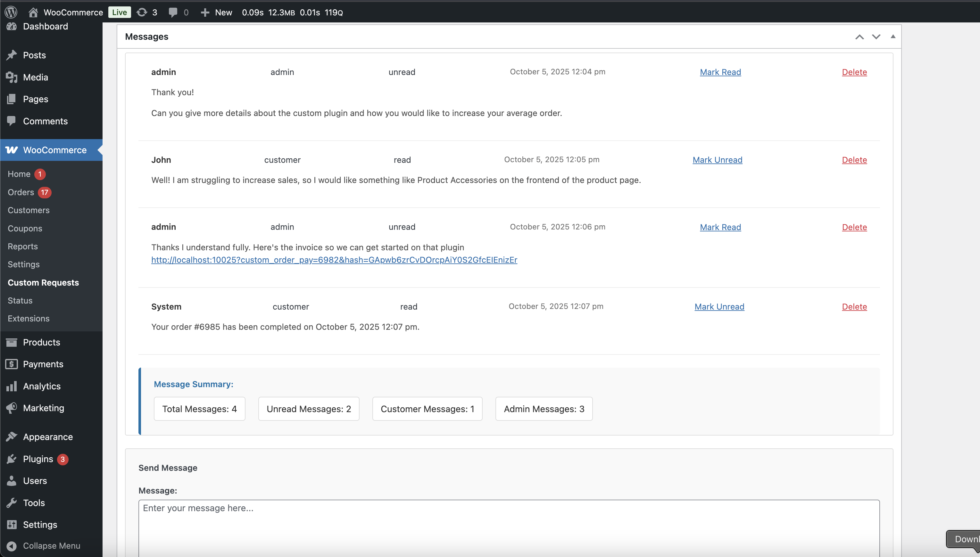The width and height of the screenshot is (980, 557).
Task: Mark the System order message unread
Action: [x=719, y=306]
